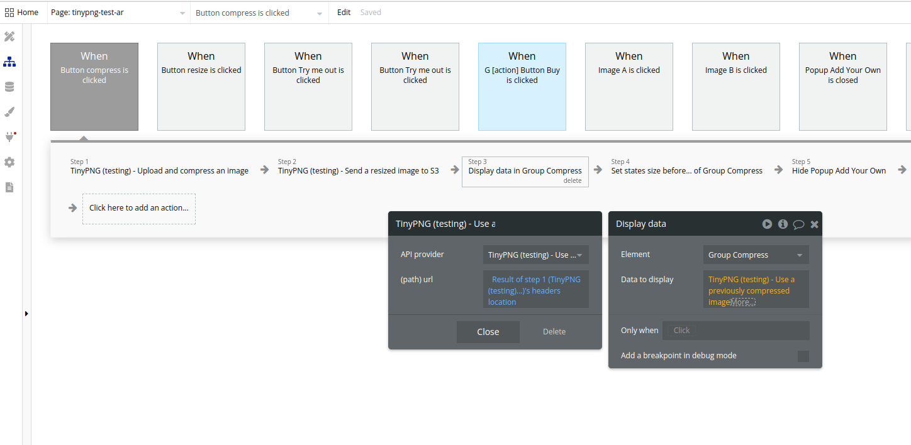Screen dimensions: 911x445
Task: Open the Data tab database icon
Action: 9,87
